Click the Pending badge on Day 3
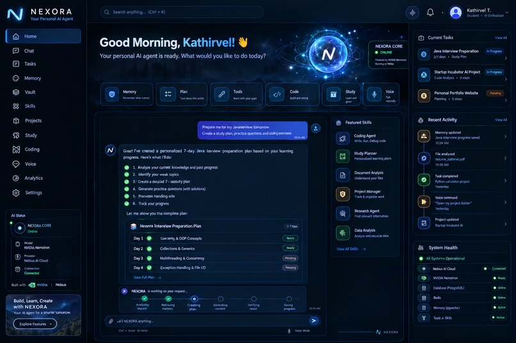516x343 pixels. (x=290, y=258)
